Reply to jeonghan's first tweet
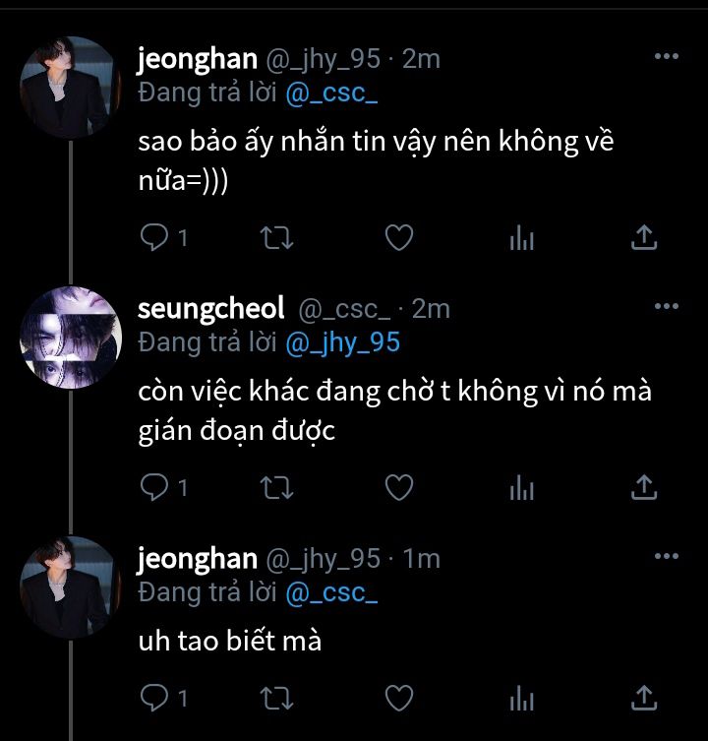Screen dimensions: 708x741 point(154,236)
